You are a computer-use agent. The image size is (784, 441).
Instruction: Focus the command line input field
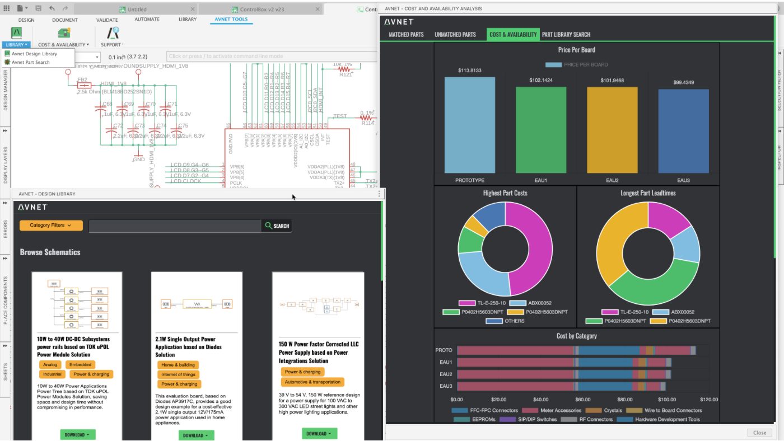(272, 57)
